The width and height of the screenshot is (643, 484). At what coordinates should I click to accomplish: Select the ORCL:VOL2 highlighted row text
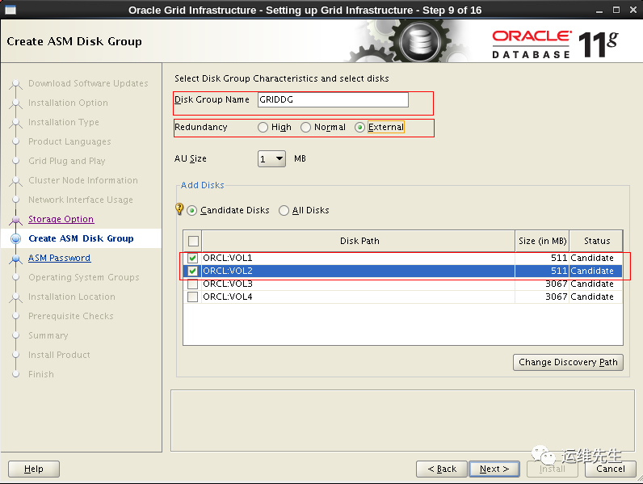[x=228, y=271]
